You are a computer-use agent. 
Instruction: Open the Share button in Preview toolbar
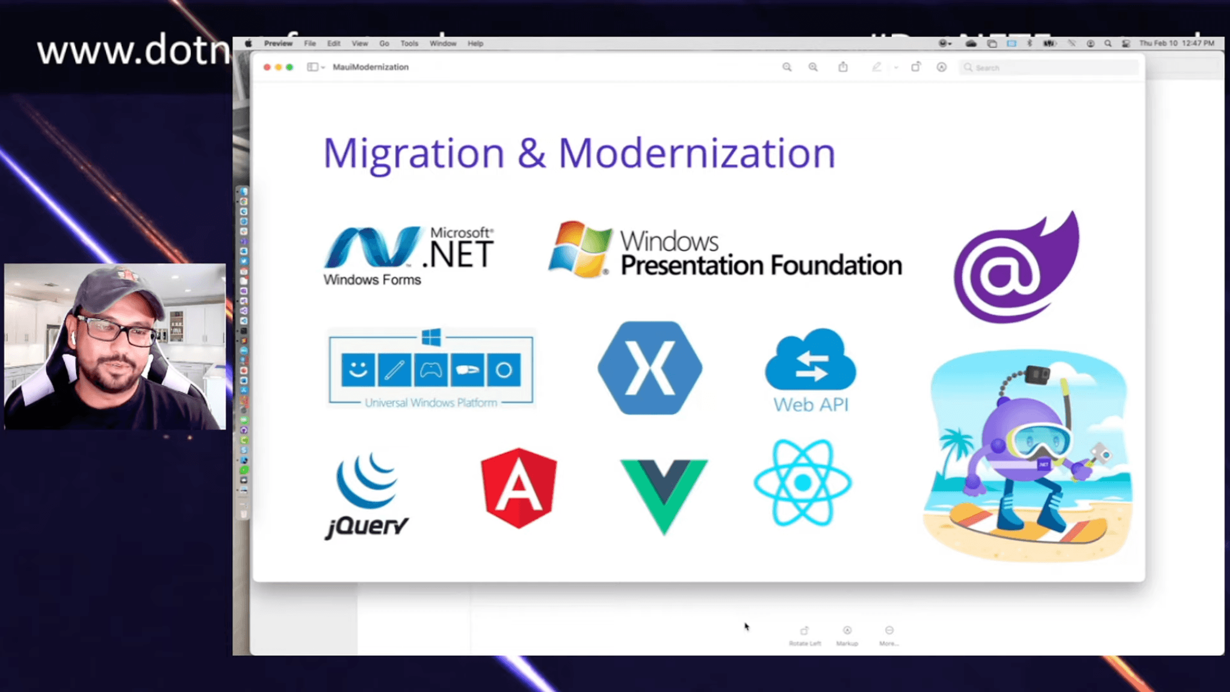point(843,67)
